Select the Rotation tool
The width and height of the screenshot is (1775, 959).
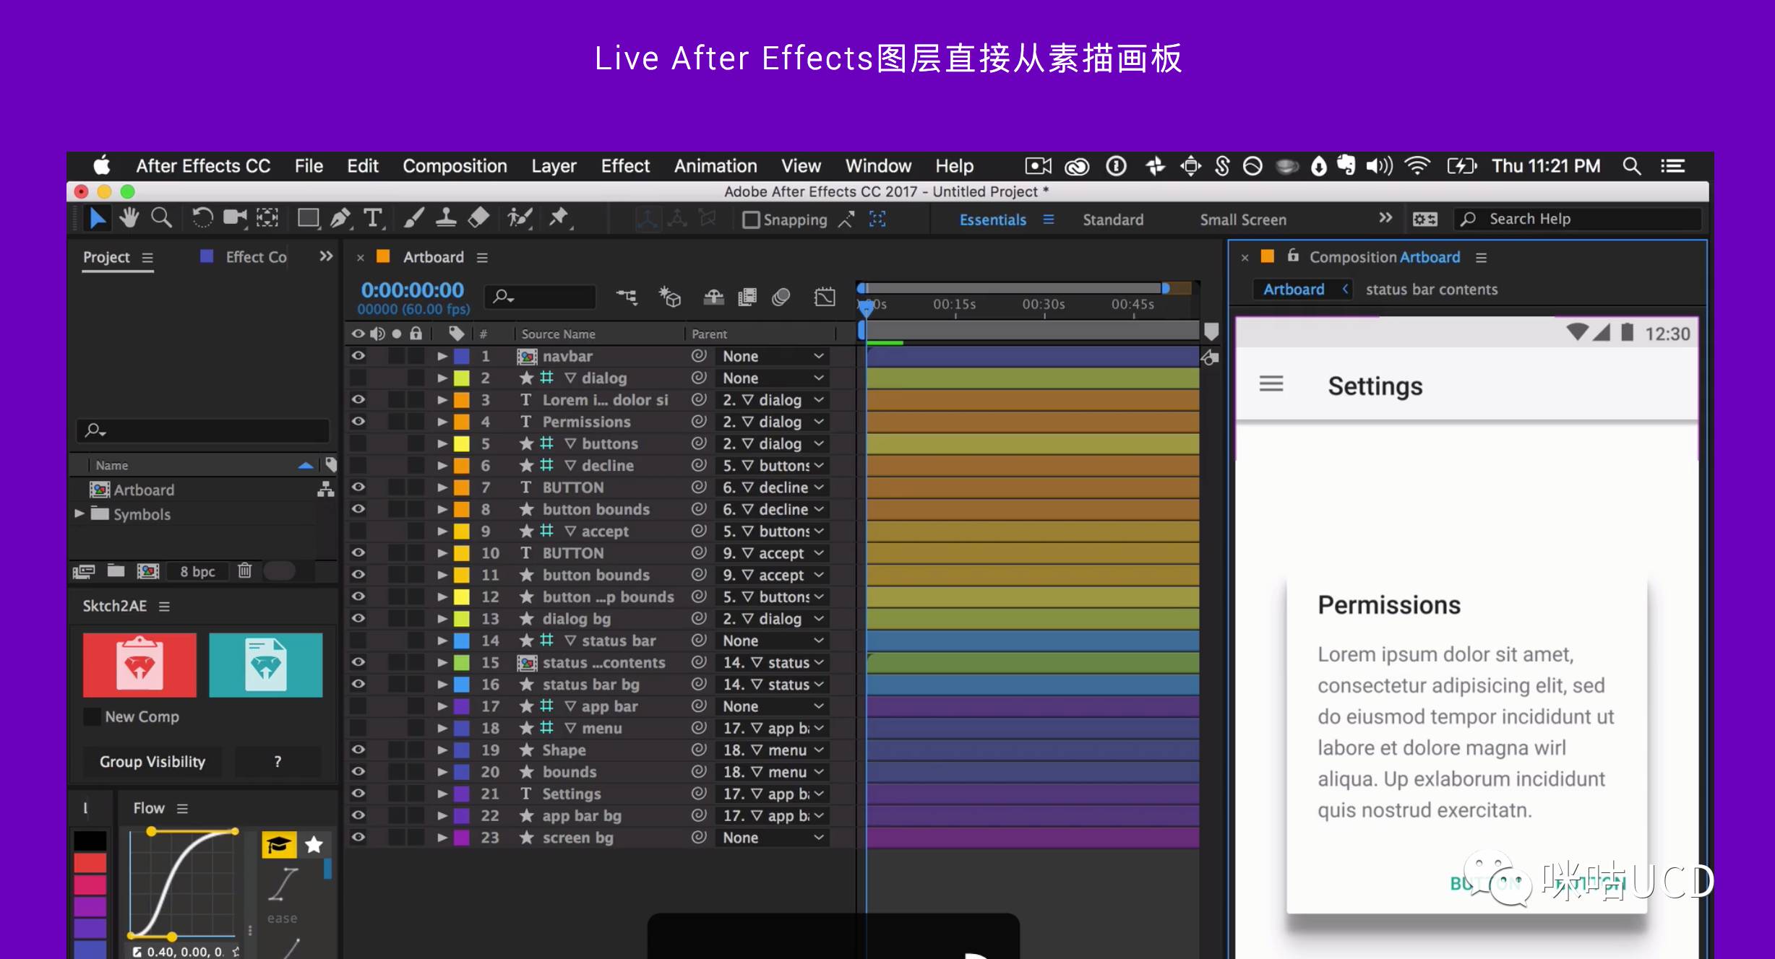coord(202,217)
